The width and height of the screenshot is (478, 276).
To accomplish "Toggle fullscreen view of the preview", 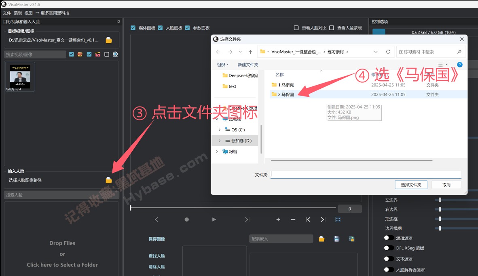I will [338, 220].
